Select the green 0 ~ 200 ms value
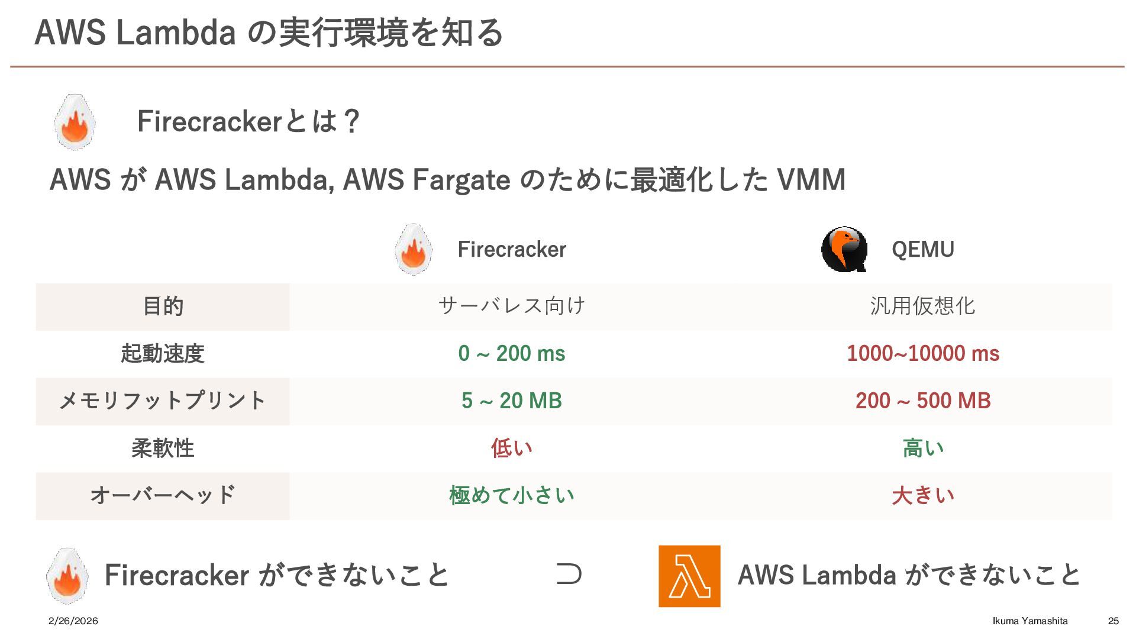This screenshot has width=1136, height=639. pos(512,354)
